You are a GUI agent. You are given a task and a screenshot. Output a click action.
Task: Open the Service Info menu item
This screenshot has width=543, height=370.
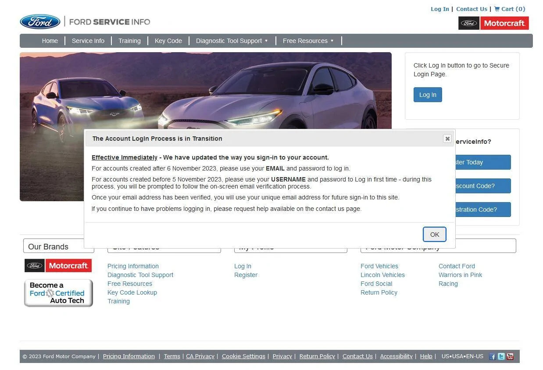(88, 41)
